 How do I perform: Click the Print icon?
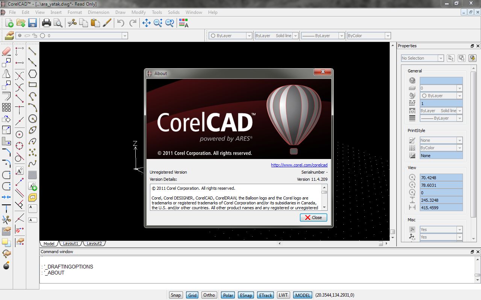tap(47, 23)
